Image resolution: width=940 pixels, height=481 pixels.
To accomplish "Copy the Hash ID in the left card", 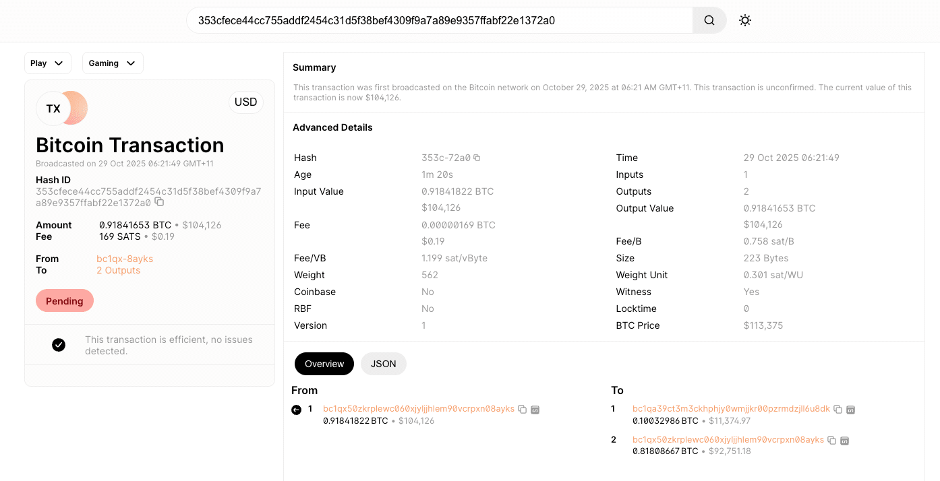I will point(159,201).
